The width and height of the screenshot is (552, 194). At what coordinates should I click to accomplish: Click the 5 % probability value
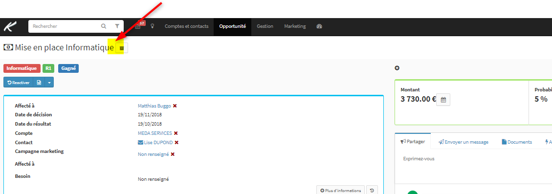point(541,99)
